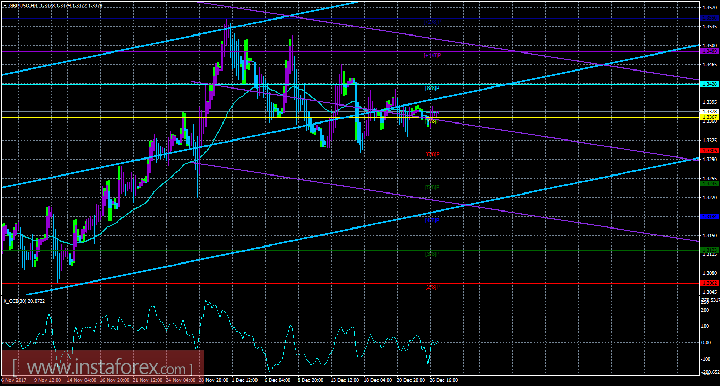Click the CCI scale value 0.00
Screen dimensions: 720x386
tap(707, 342)
